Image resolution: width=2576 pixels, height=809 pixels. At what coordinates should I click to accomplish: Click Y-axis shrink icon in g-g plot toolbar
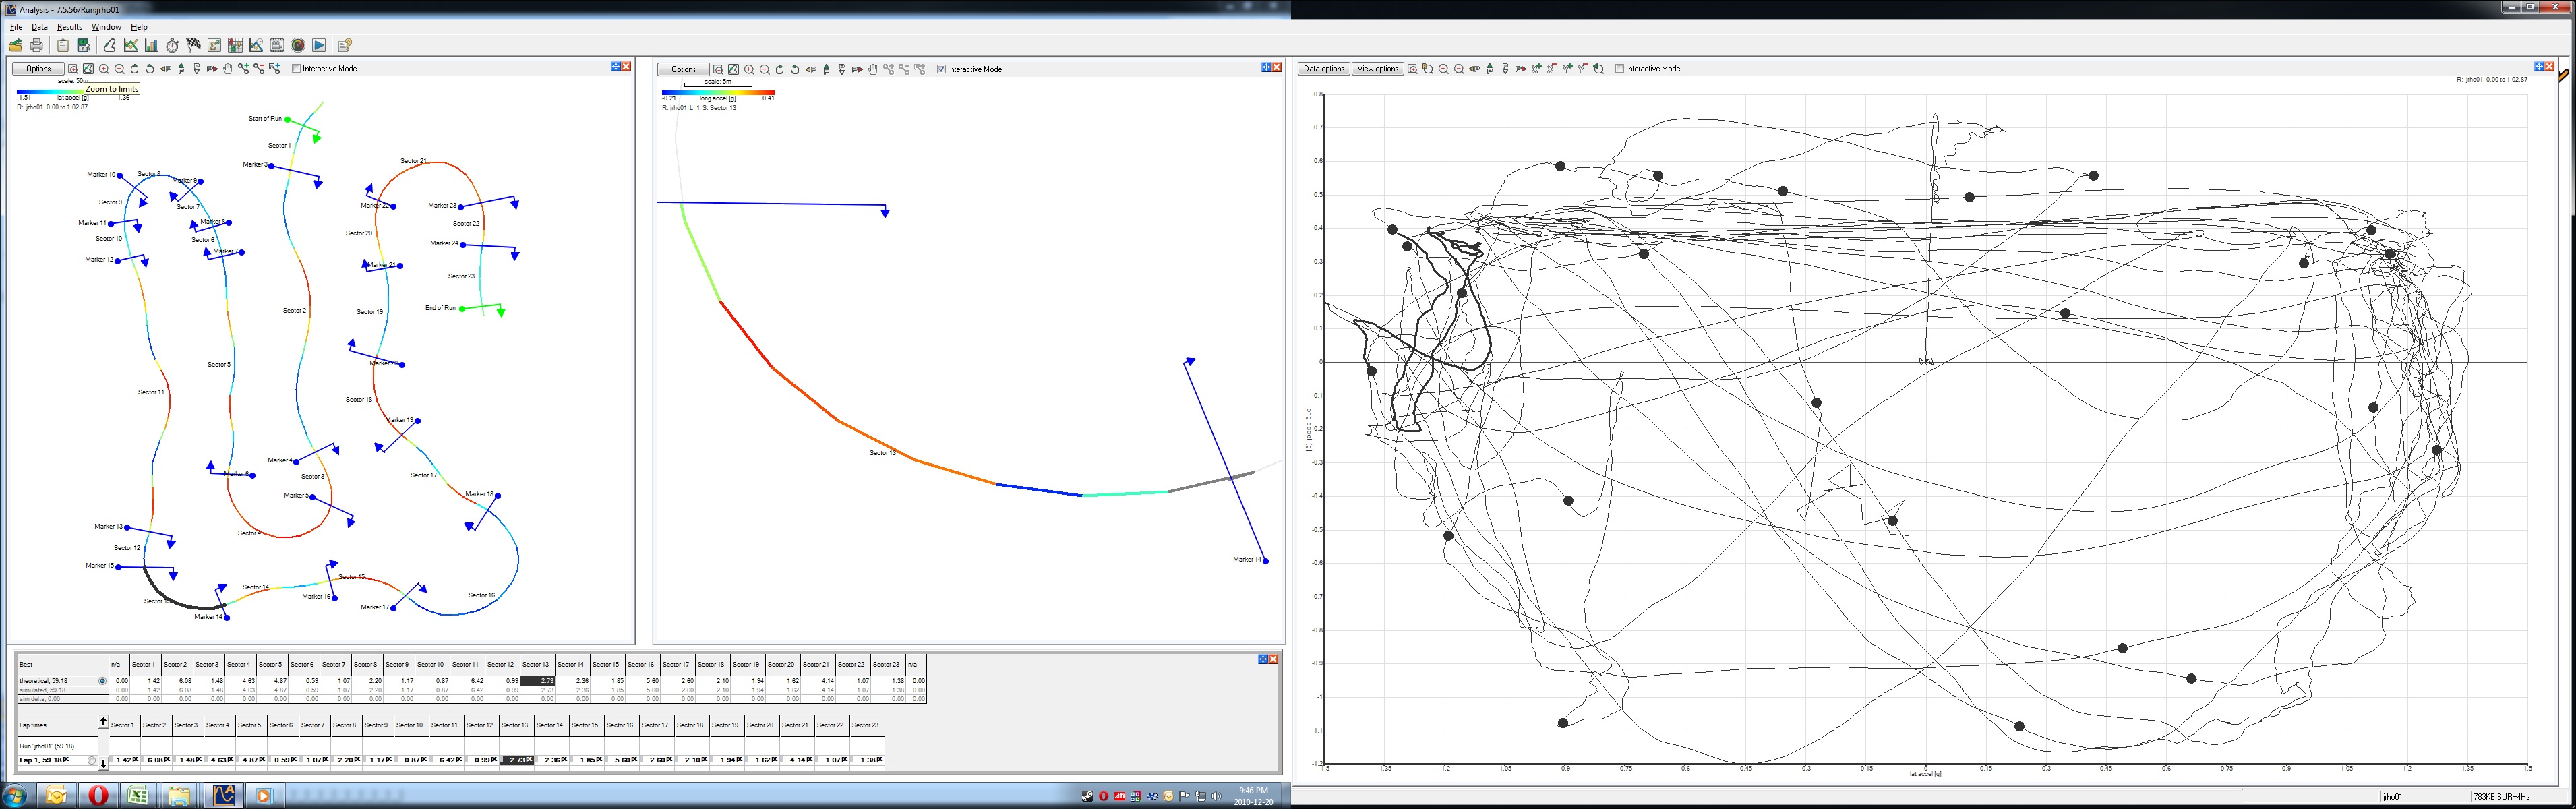[x=1583, y=69]
